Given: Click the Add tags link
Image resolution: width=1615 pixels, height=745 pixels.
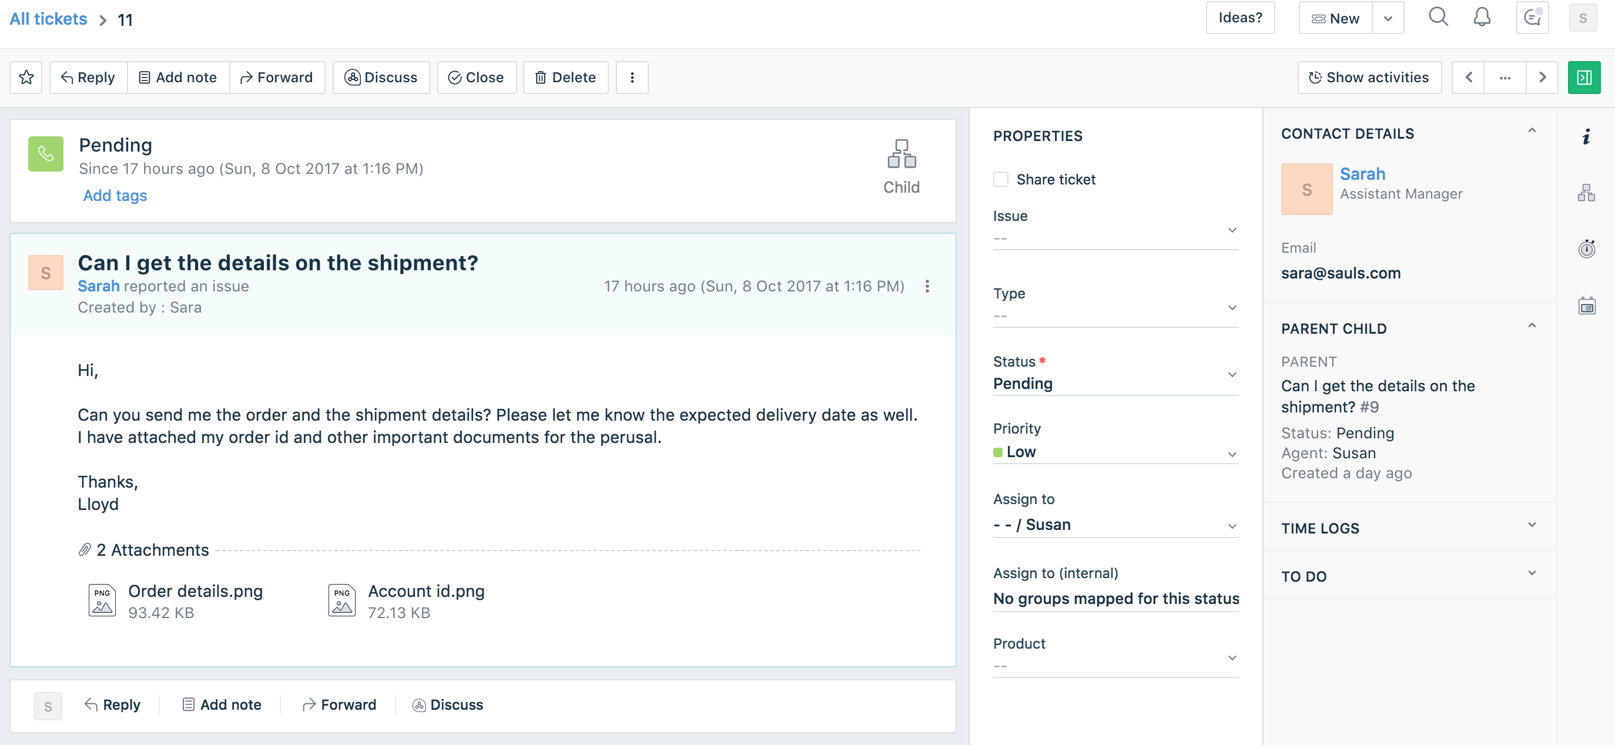Looking at the screenshot, I should pos(115,196).
